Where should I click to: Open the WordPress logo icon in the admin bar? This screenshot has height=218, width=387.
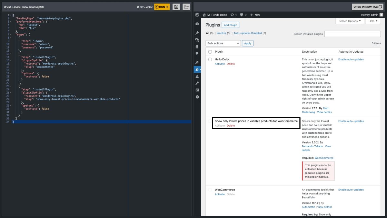click(197, 15)
